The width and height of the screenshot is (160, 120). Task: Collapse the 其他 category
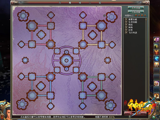(126, 27)
